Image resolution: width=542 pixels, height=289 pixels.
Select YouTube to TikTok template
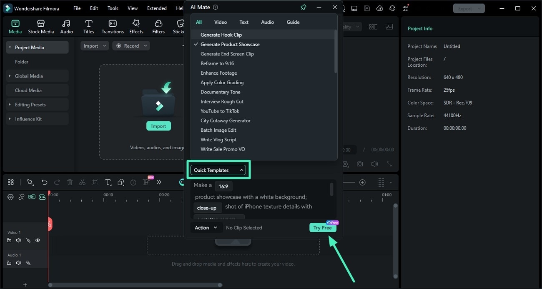[220, 111]
